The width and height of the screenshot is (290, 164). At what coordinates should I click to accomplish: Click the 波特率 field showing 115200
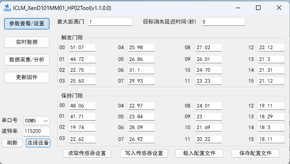[36, 131]
